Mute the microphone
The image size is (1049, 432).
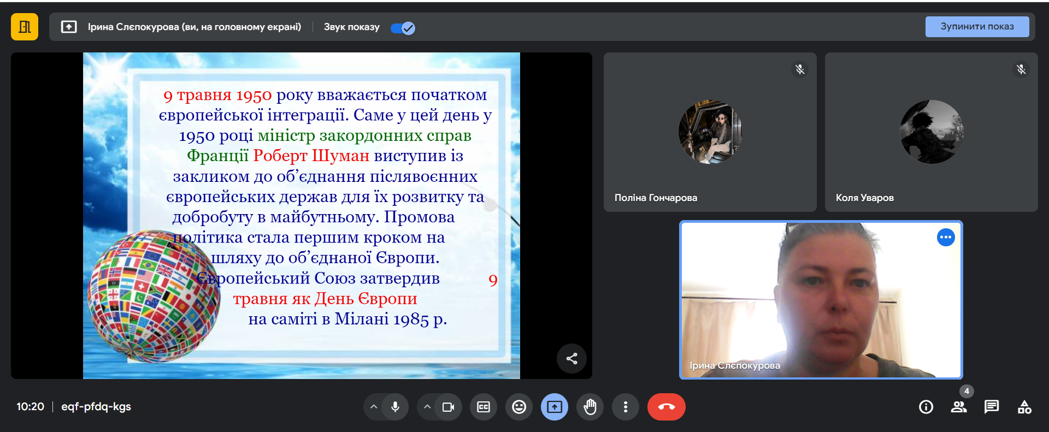395,407
